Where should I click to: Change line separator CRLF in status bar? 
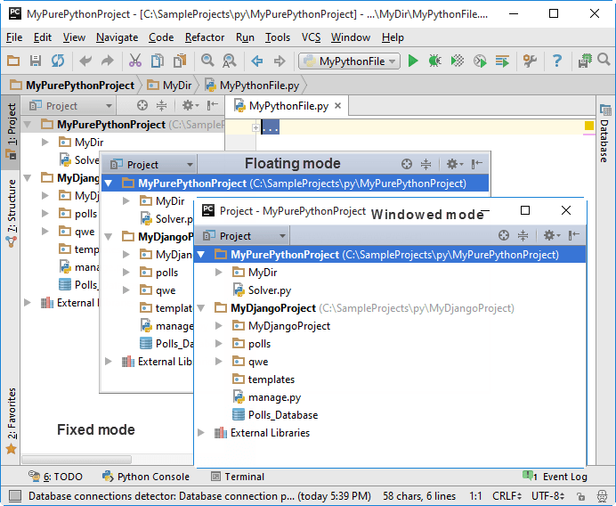pyautogui.click(x=507, y=496)
